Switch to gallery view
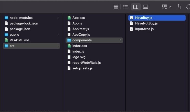190x112 pixels. point(145,7)
